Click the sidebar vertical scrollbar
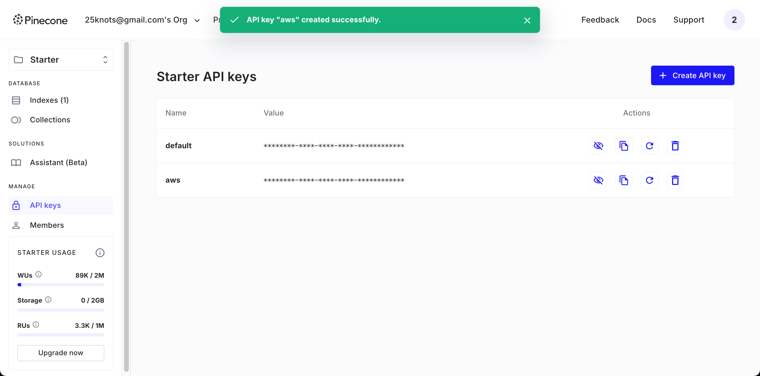Viewport: 760px width, 376px height. click(x=126, y=207)
